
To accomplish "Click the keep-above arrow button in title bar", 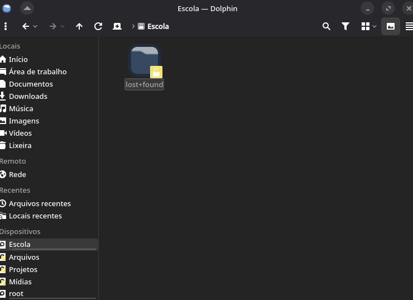I will 27,8.
